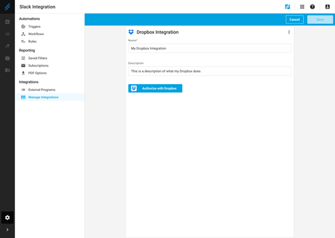The height and width of the screenshot is (238, 335).
Task: Click the Workflows branch icon
Action: point(23,34)
